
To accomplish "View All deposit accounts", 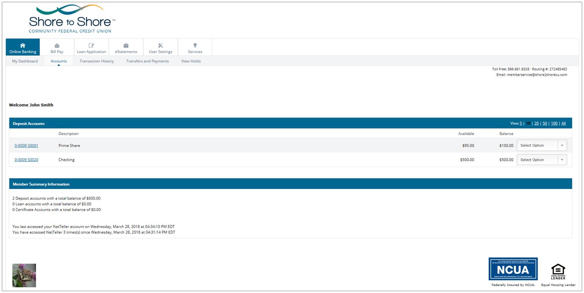I will [x=563, y=123].
